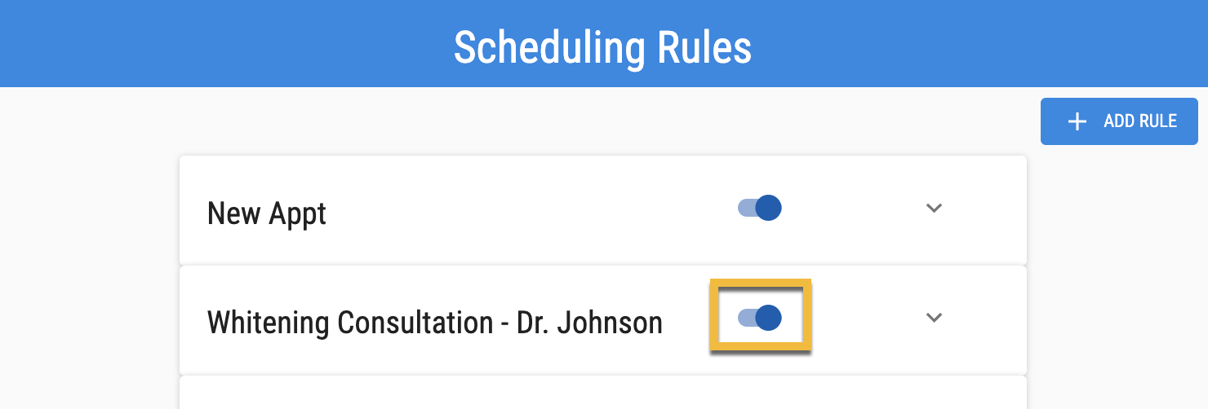The height and width of the screenshot is (409, 1208).
Task: Click the New Appt toggle knob
Action: coord(768,208)
